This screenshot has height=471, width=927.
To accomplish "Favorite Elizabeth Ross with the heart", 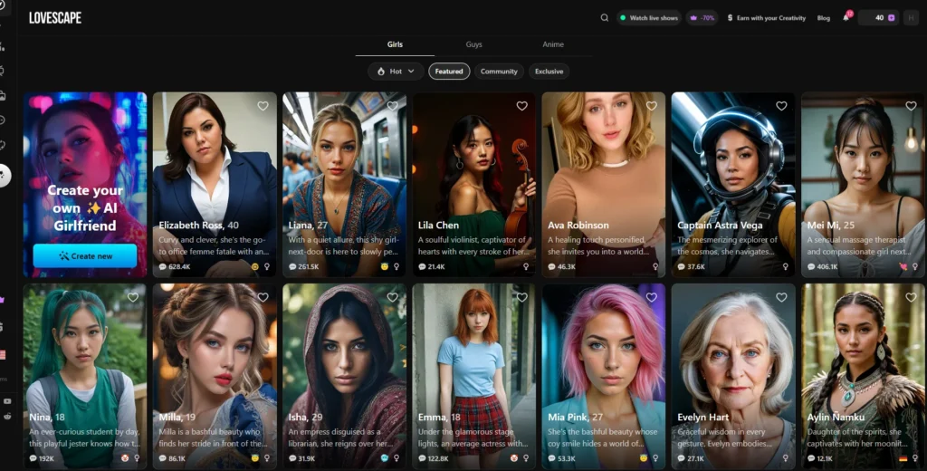I will 263,106.
